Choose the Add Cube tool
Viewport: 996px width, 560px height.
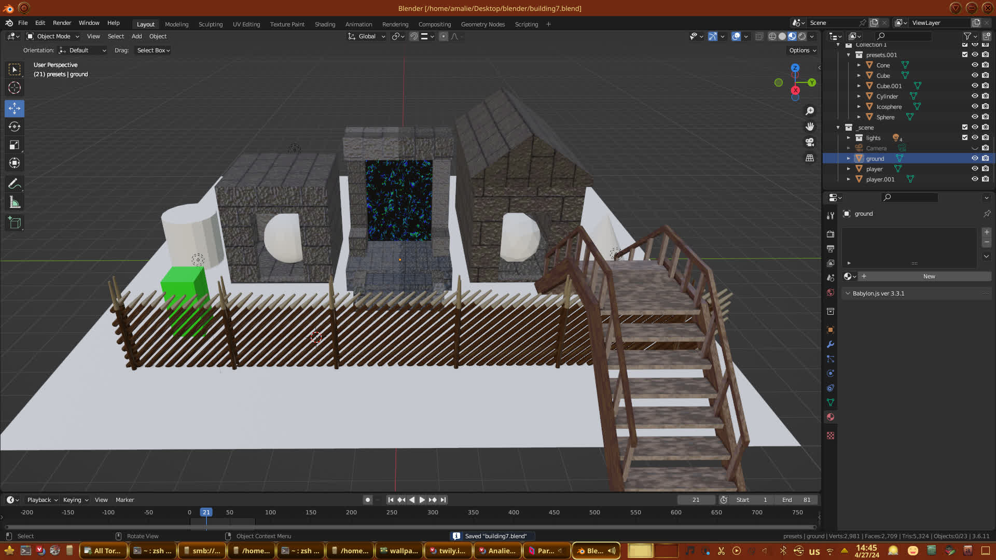coord(15,223)
